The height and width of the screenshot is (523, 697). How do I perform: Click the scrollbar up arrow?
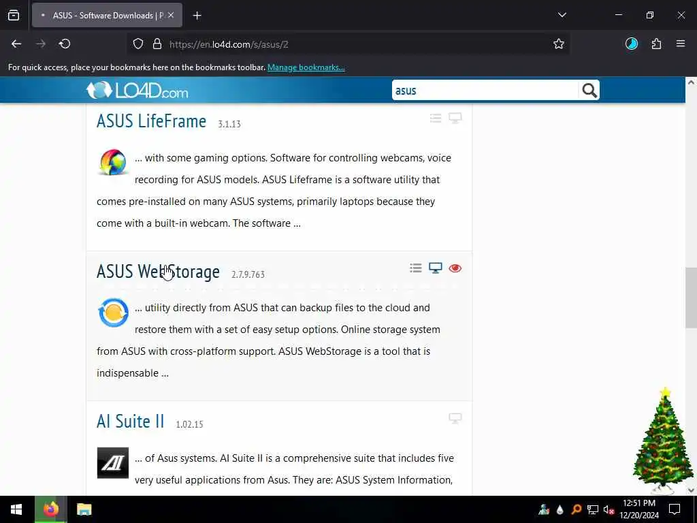[x=691, y=82]
